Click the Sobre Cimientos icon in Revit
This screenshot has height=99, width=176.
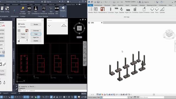point(144,9)
